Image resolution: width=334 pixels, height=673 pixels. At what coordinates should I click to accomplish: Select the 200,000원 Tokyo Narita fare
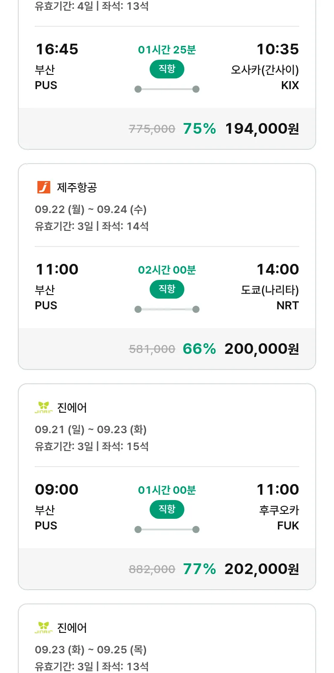tap(262, 349)
